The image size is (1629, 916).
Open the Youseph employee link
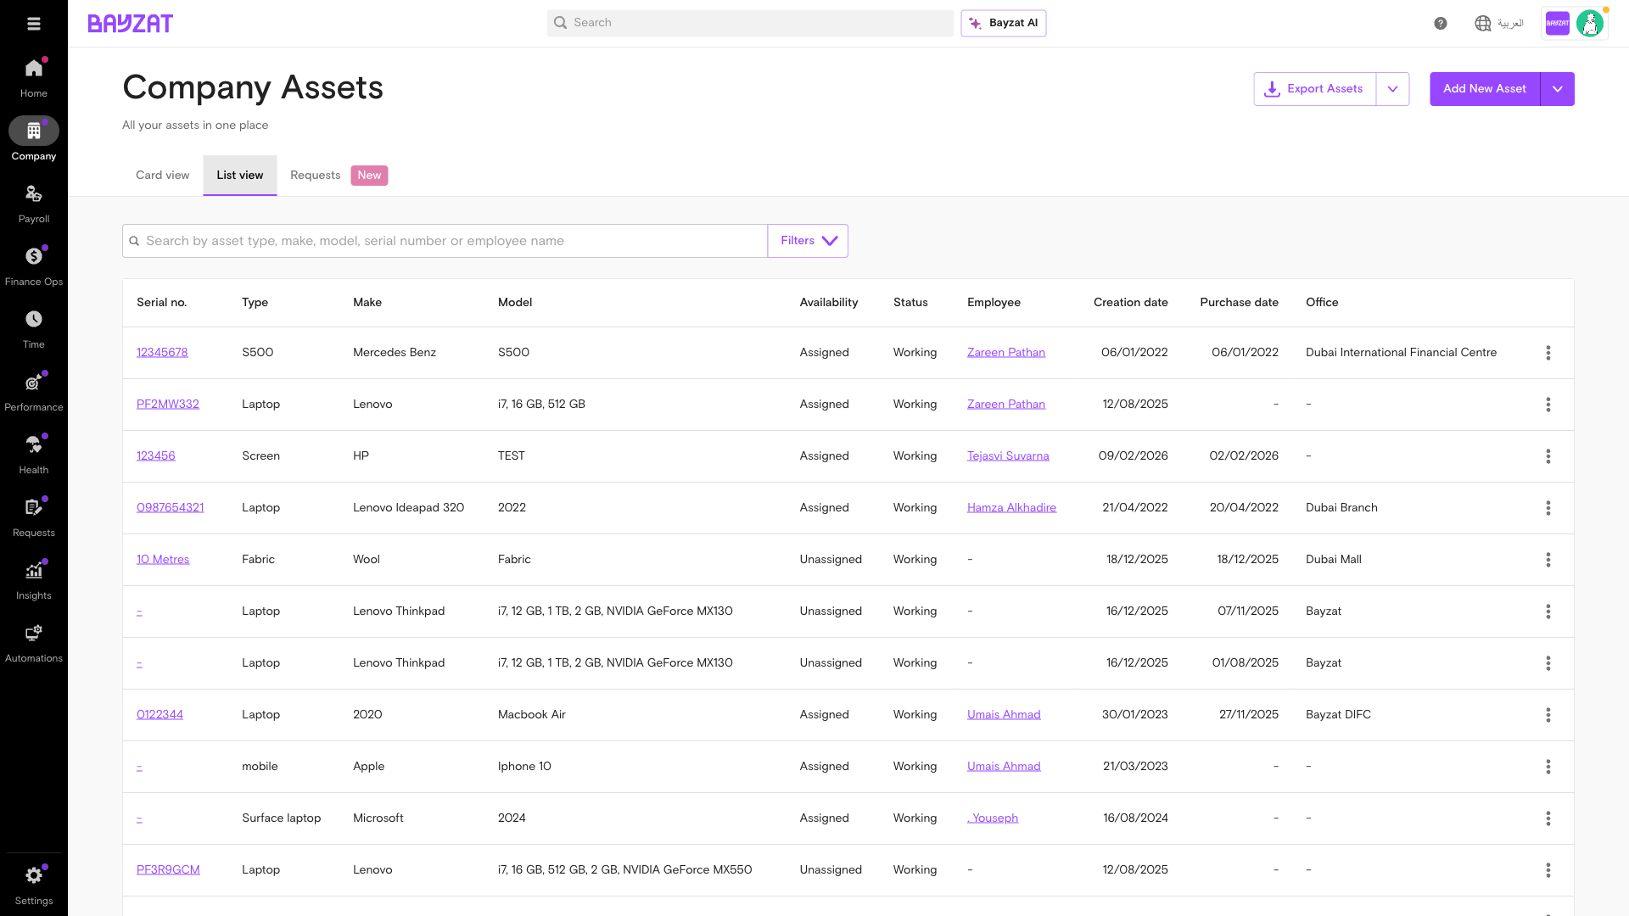coord(993,818)
